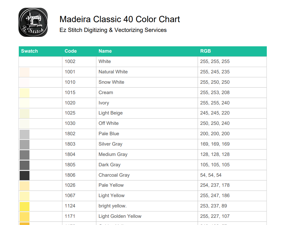
Task: Choose the bright yellow 1124 swatch
Action: click(x=25, y=206)
